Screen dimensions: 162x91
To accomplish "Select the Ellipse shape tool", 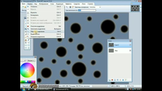I will coord(26,48).
